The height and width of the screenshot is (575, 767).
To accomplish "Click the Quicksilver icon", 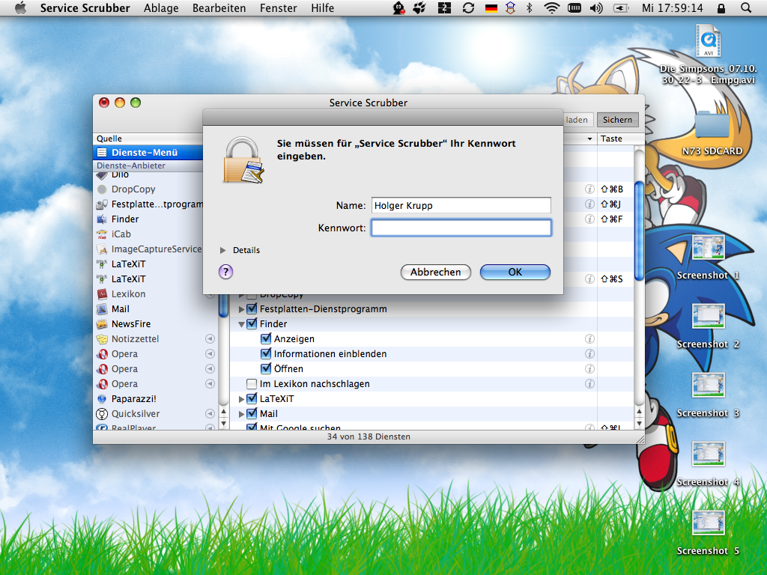I will click(102, 414).
